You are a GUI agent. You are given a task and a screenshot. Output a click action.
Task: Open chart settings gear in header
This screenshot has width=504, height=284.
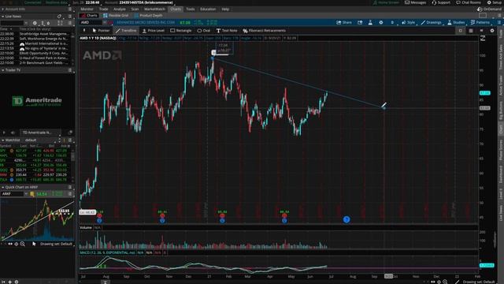coord(381,23)
